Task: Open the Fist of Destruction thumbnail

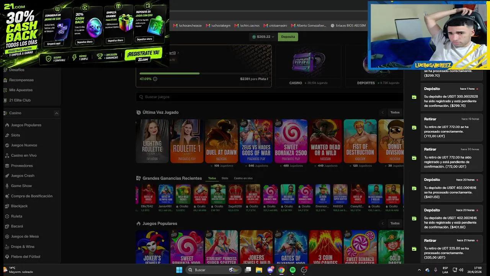Action: 360,141
